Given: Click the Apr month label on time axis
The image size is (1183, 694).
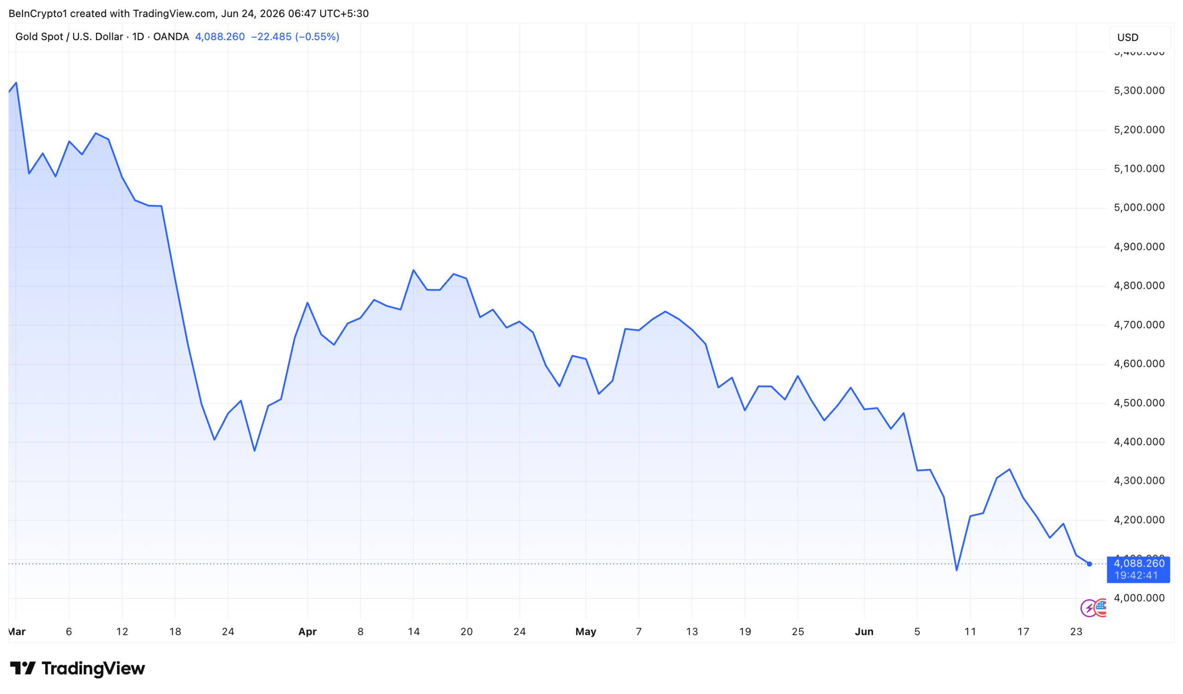Looking at the screenshot, I should coord(307,632).
